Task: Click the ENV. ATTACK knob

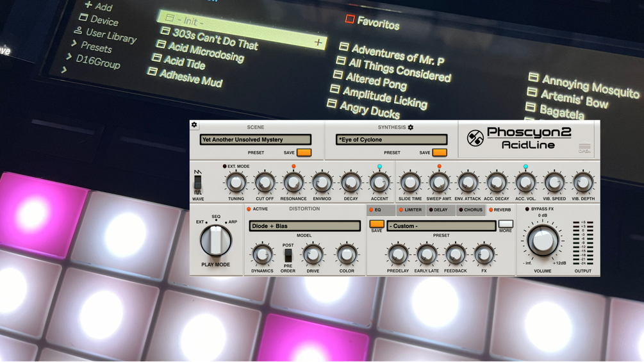Action: coord(468,183)
